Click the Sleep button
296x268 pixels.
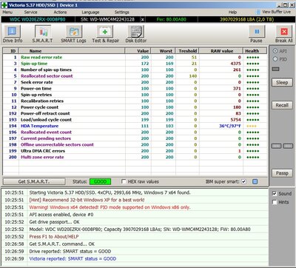tap(282, 83)
